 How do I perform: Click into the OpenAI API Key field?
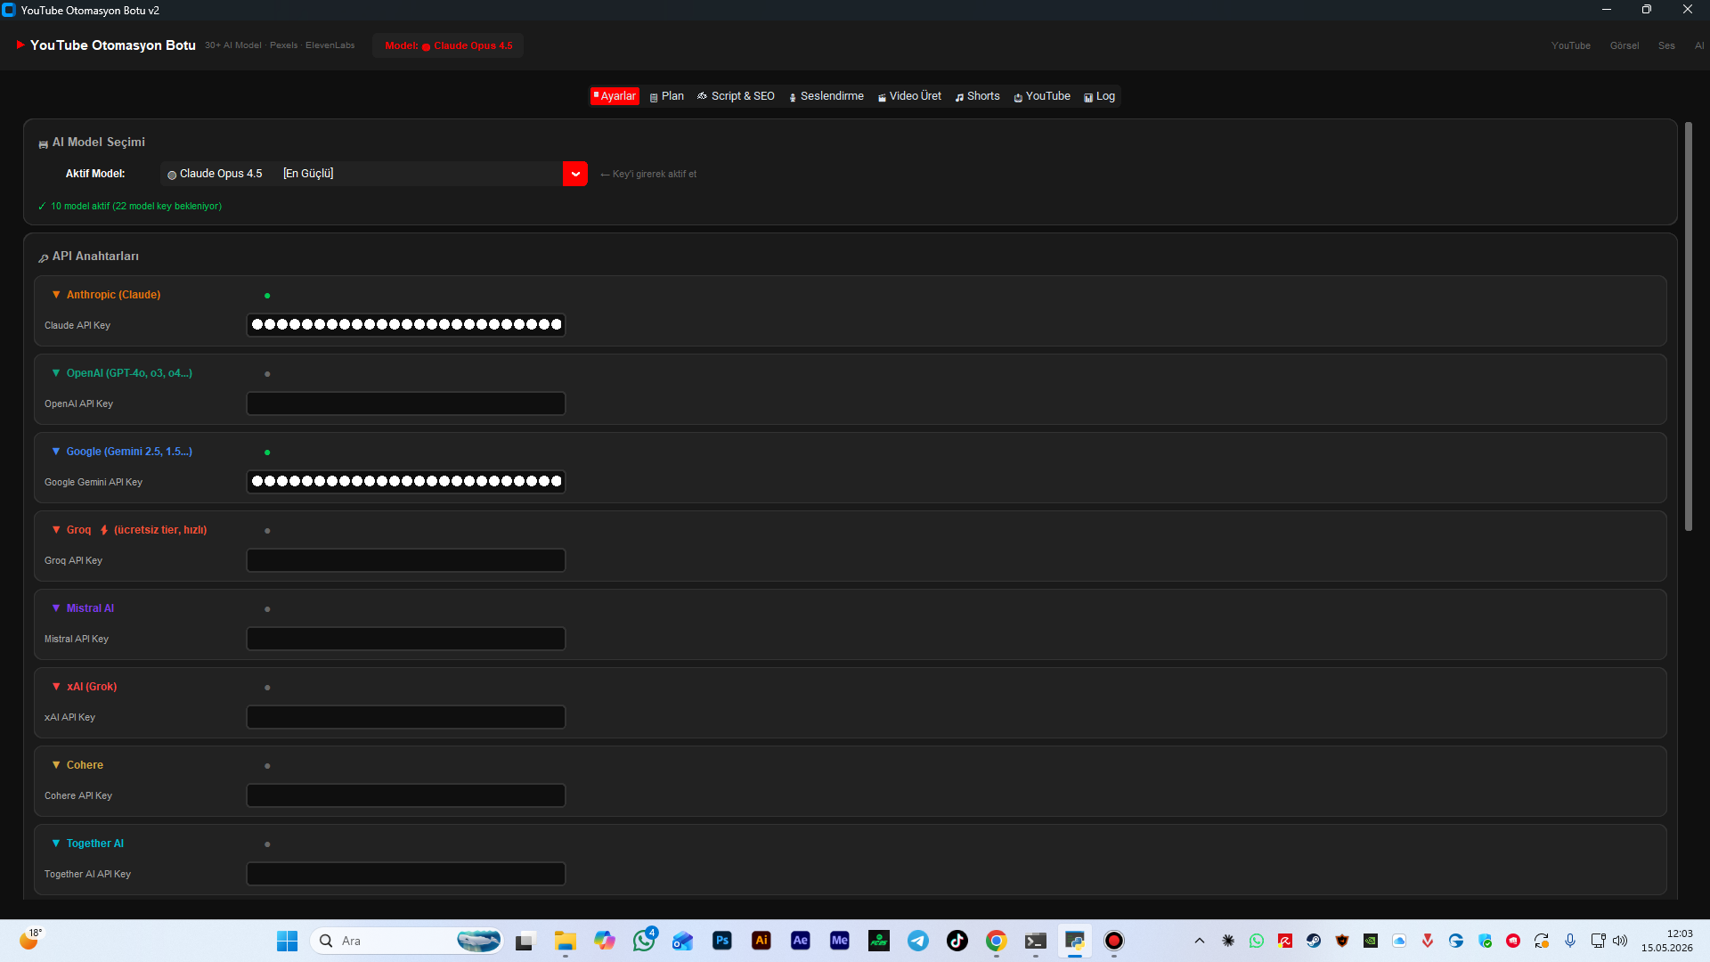pos(406,404)
